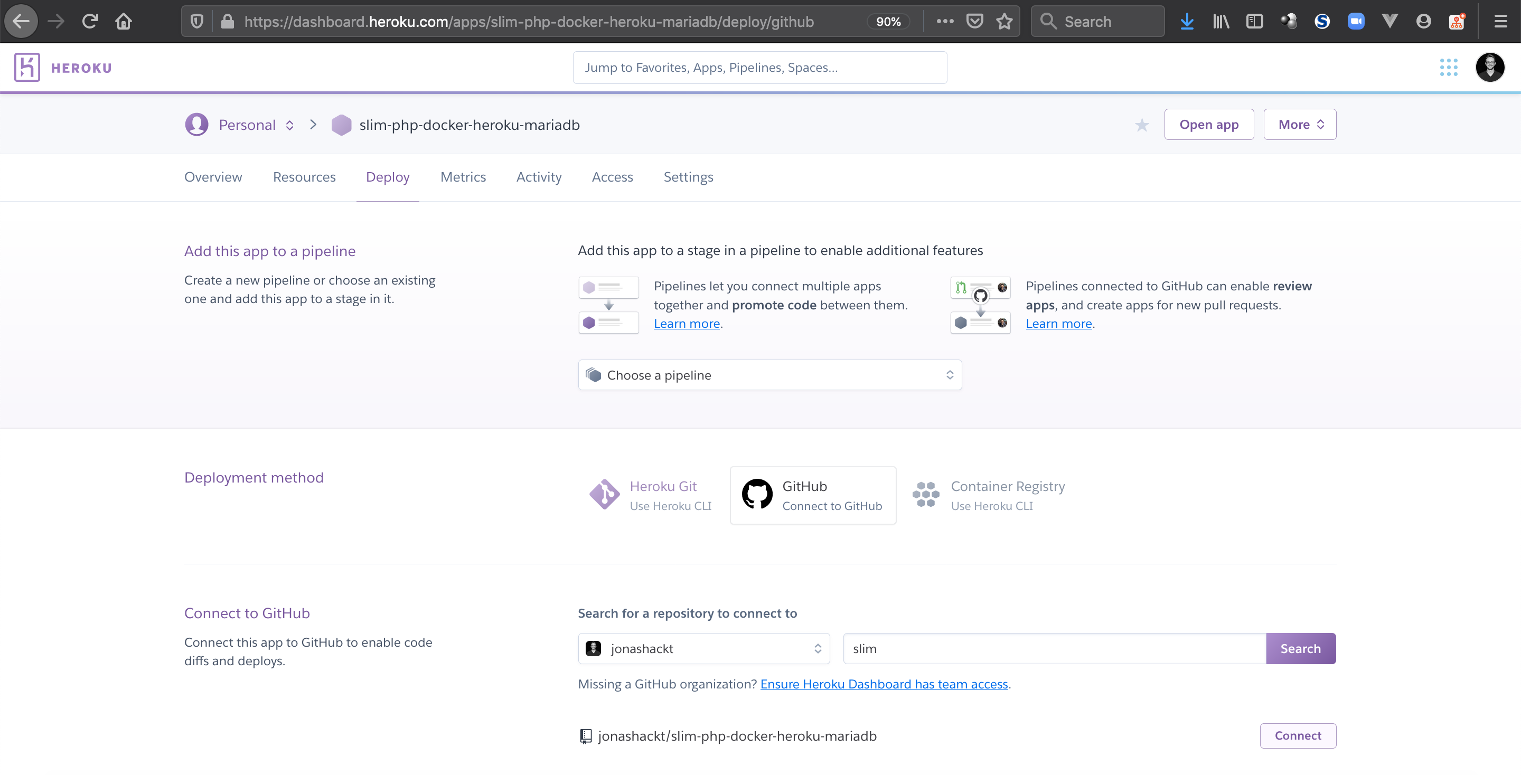Expand the Choose a pipeline dropdown
This screenshot has width=1521, height=775.
[x=769, y=375]
